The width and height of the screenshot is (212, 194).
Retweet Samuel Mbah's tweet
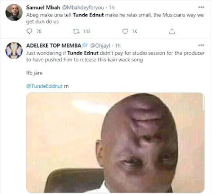76,31
